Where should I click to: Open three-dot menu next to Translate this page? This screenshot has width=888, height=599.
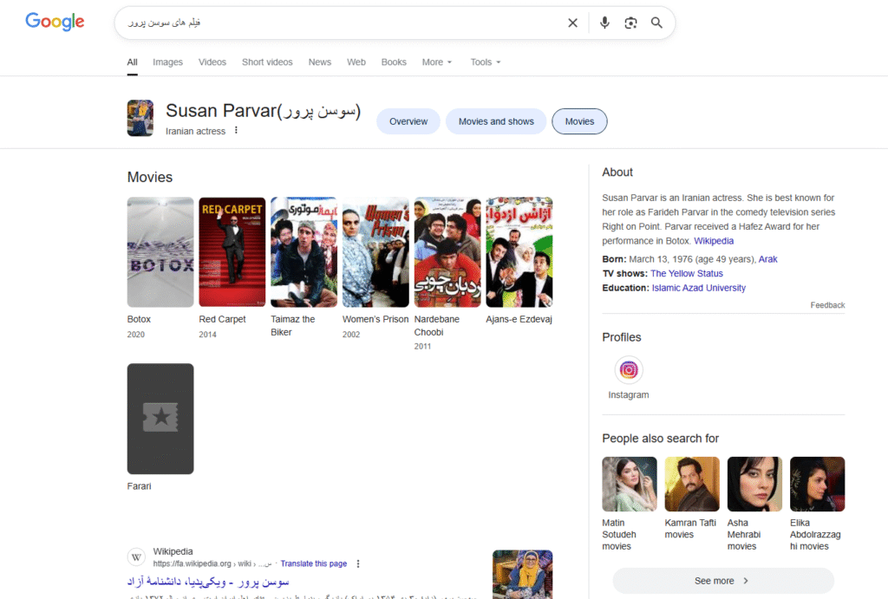coord(358,563)
